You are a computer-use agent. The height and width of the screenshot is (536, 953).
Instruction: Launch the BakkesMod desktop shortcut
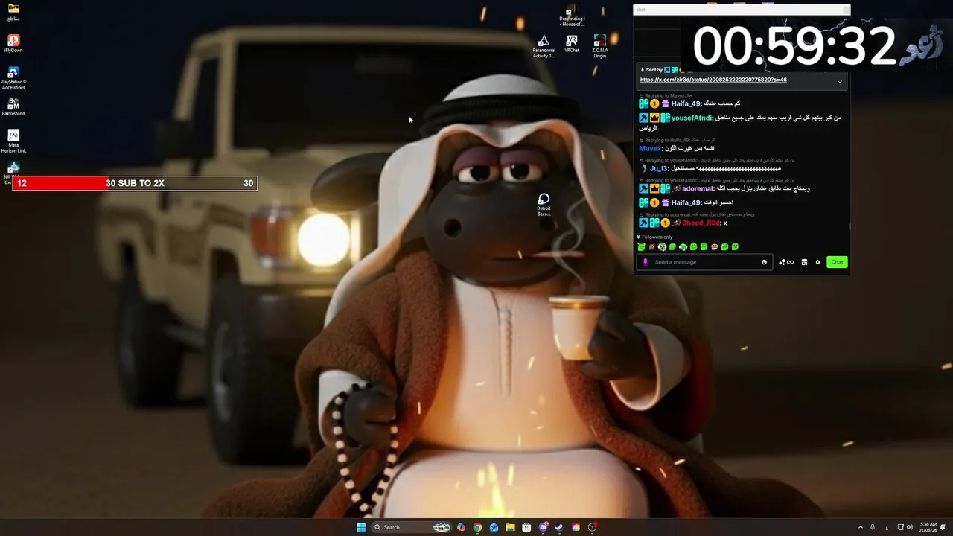click(x=13, y=107)
